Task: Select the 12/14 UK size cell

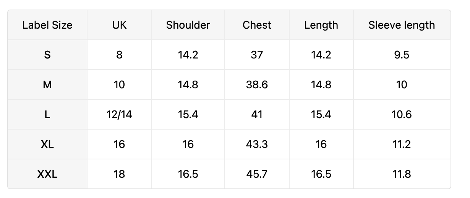Action: (120, 115)
